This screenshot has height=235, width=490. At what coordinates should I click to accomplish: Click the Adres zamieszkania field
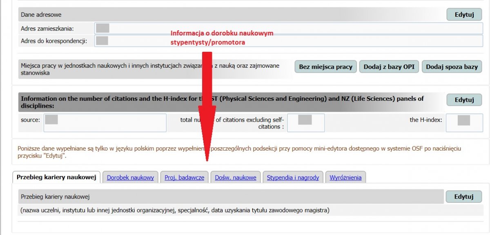pos(288,29)
